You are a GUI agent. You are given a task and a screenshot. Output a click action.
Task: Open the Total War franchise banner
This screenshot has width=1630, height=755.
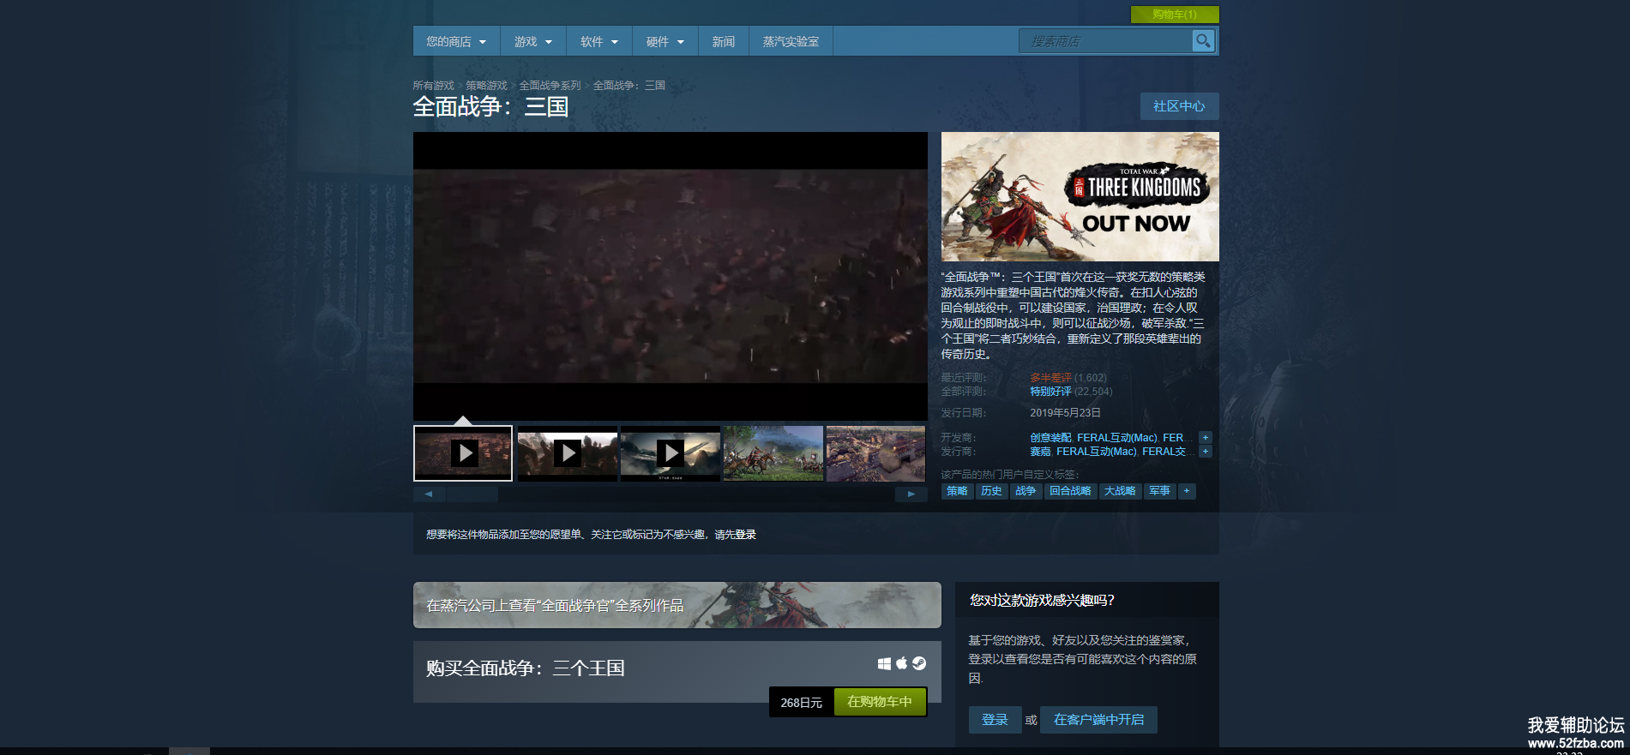coord(677,605)
